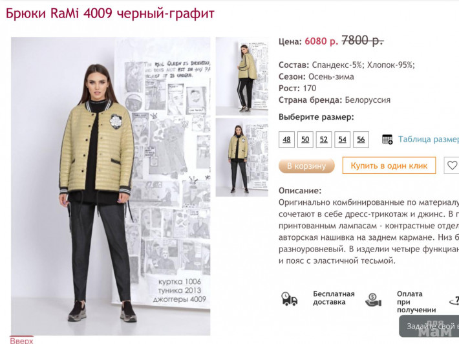Click Купить в один клик button
Viewport: 459px width, 344px height.
pos(389,166)
